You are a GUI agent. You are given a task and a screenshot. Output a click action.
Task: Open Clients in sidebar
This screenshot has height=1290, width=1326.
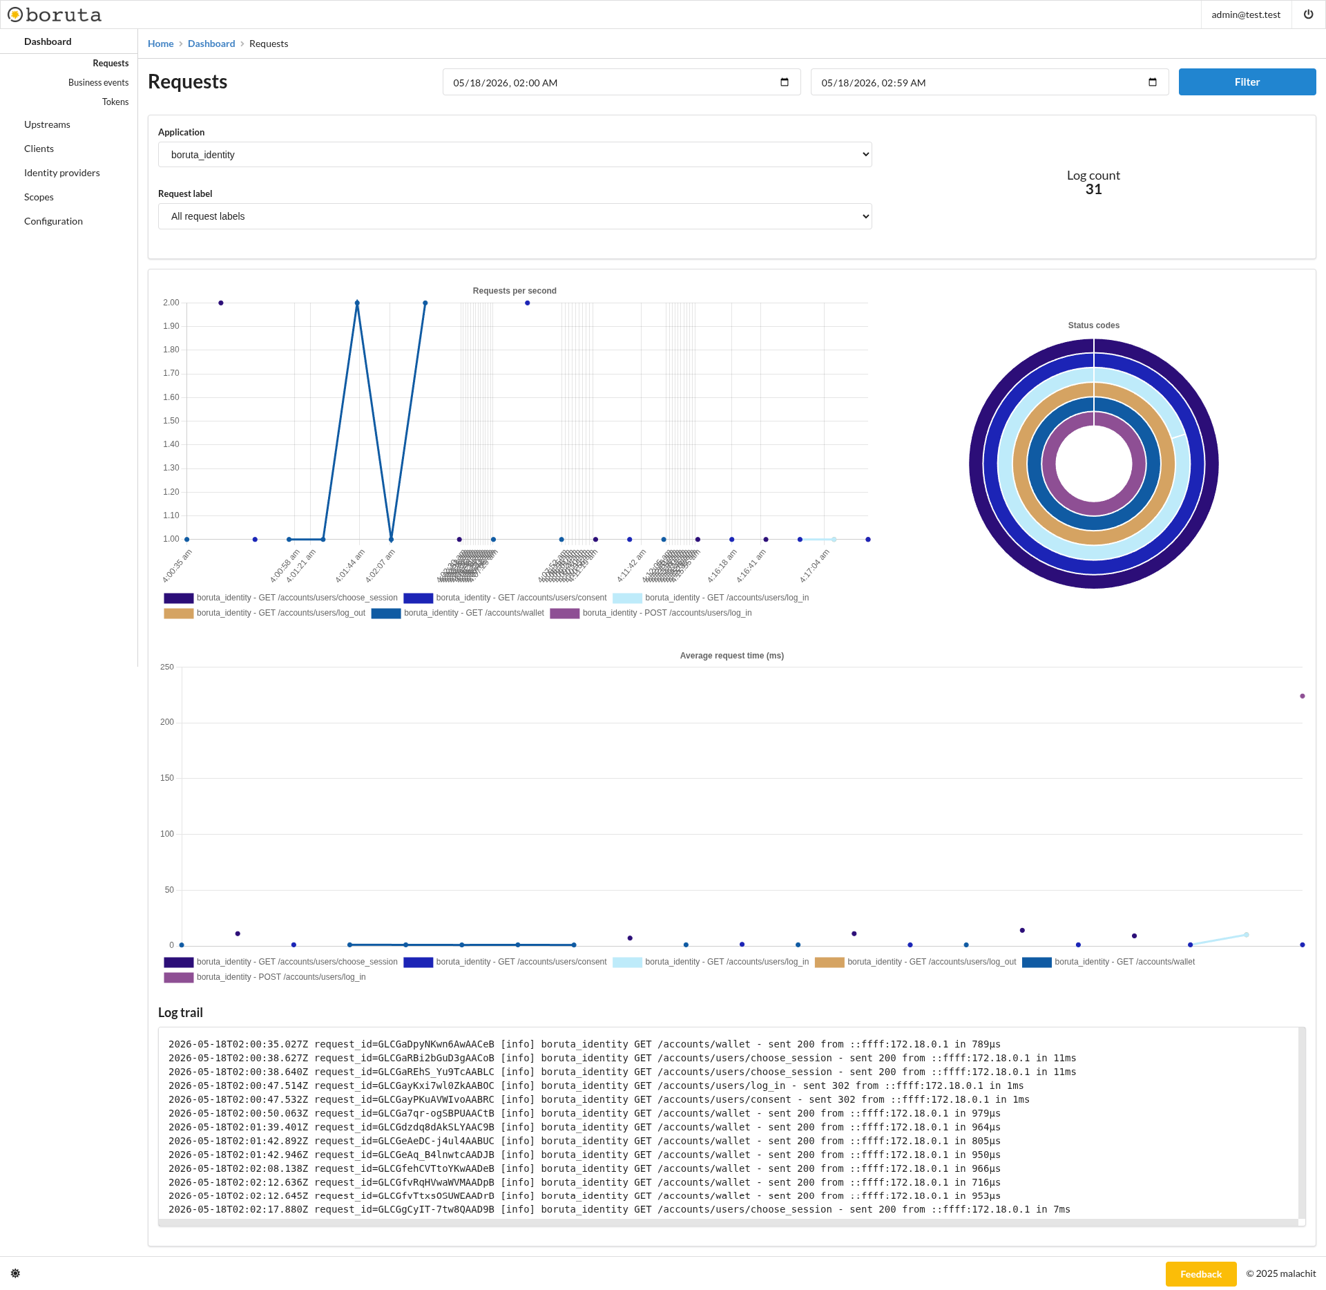click(39, 149)
